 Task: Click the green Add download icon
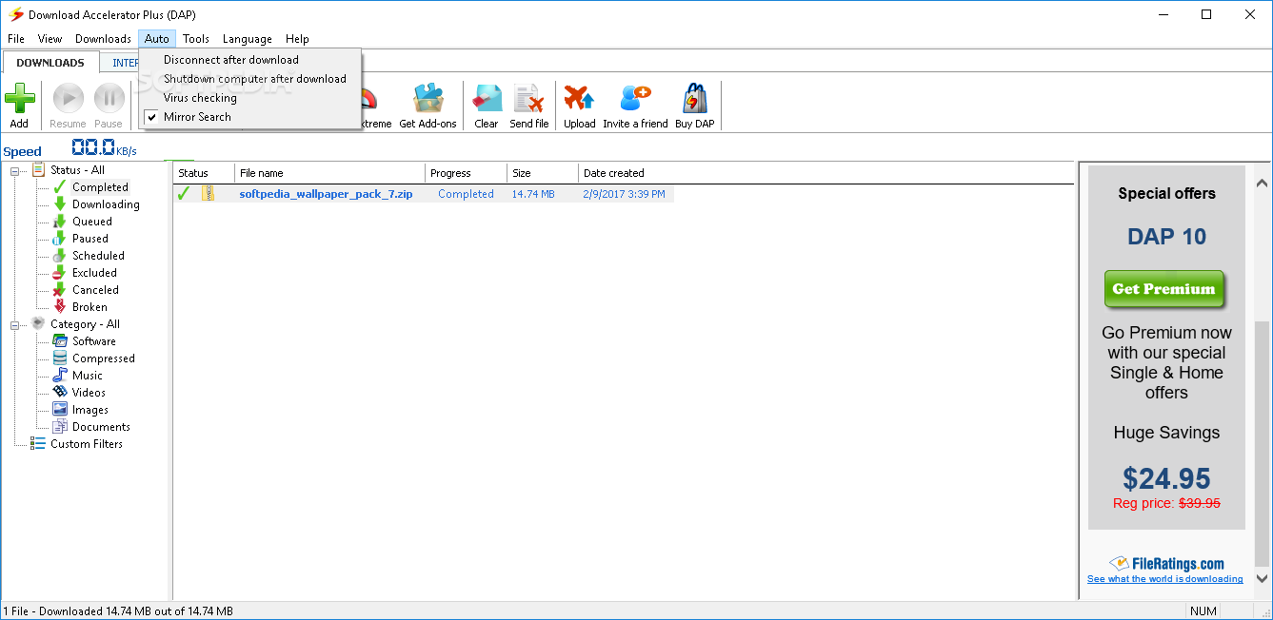pyautogui.click(x=20, y=99)
